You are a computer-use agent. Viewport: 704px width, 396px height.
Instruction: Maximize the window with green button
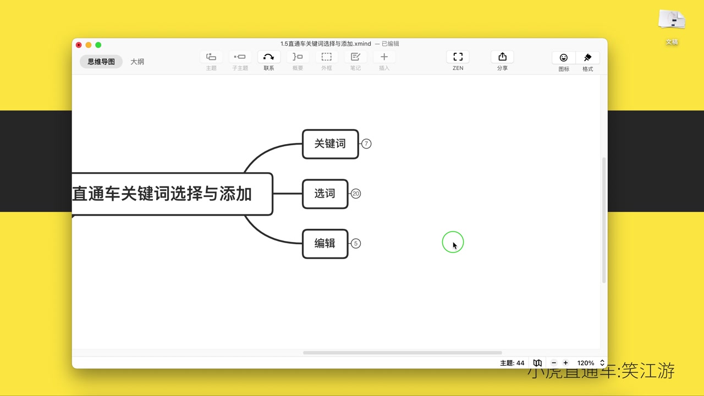[x=98, y=45]
